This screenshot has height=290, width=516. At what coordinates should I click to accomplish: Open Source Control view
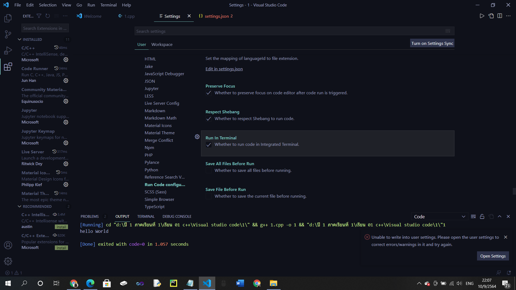coord(8,34)
